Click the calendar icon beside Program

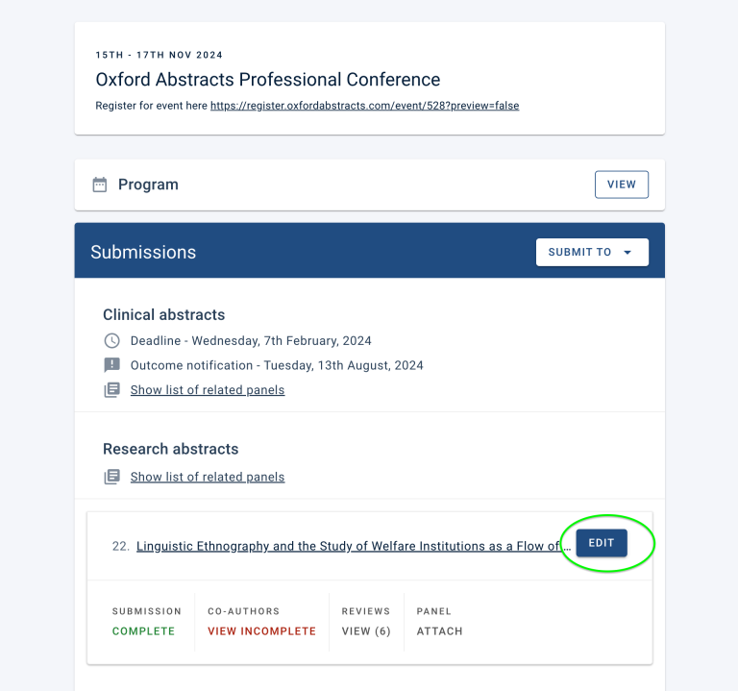(100, 185)
